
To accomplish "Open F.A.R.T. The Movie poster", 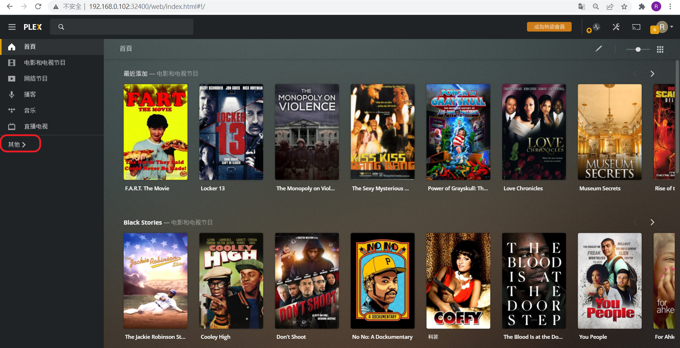I will click(x=155, y=132).
